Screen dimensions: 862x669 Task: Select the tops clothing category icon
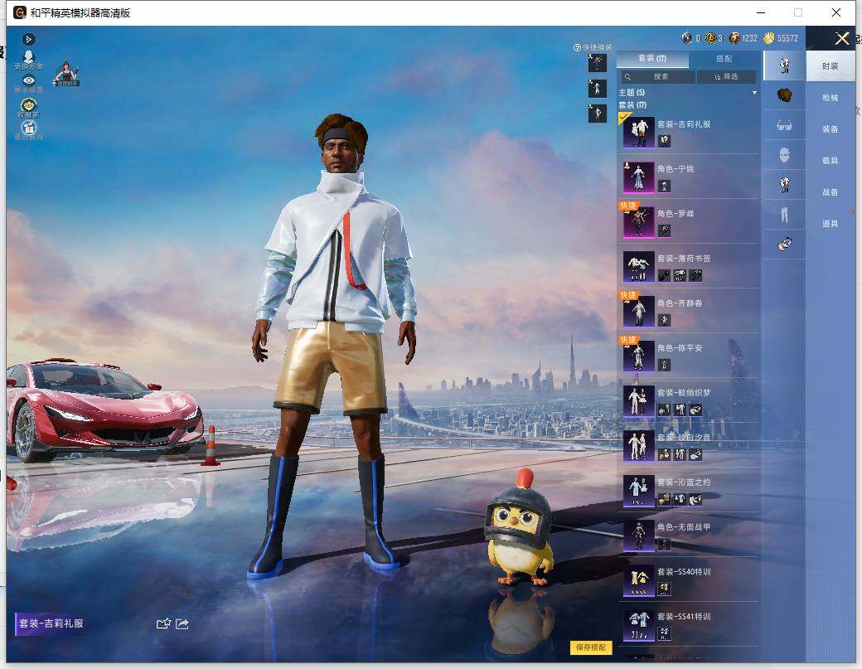coord(784,184)
